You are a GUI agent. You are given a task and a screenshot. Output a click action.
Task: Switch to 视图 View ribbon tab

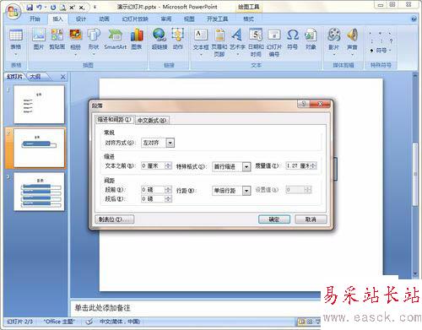point(189,19)
